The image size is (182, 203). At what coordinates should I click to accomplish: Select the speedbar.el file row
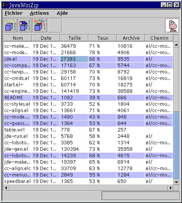pyautogui.click(x=88, y=181)
